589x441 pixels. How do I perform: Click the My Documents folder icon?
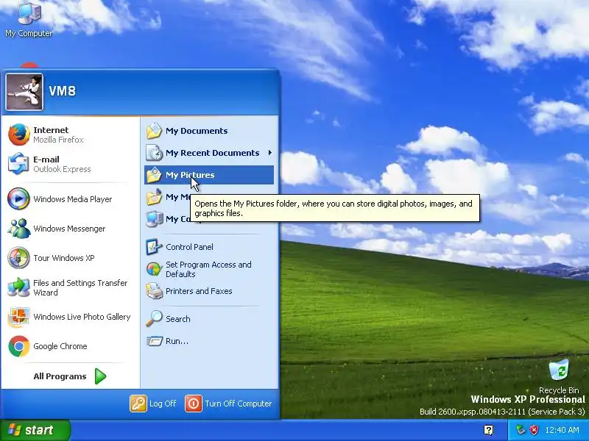(154, 131)
